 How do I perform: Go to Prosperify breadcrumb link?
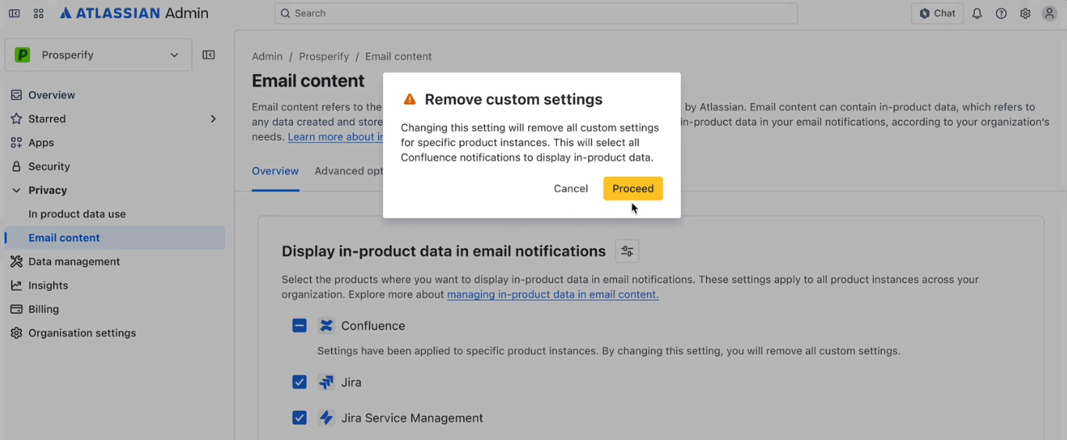[323, 56]
